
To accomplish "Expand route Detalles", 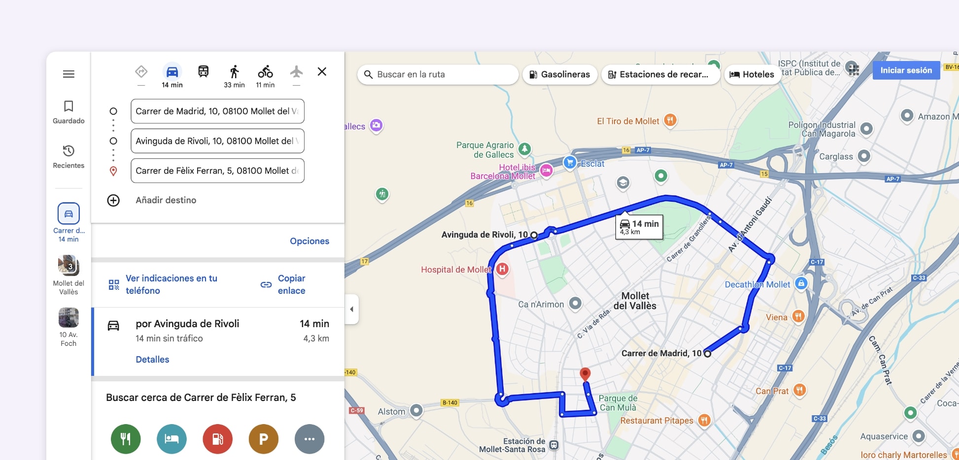I will 152,360.
